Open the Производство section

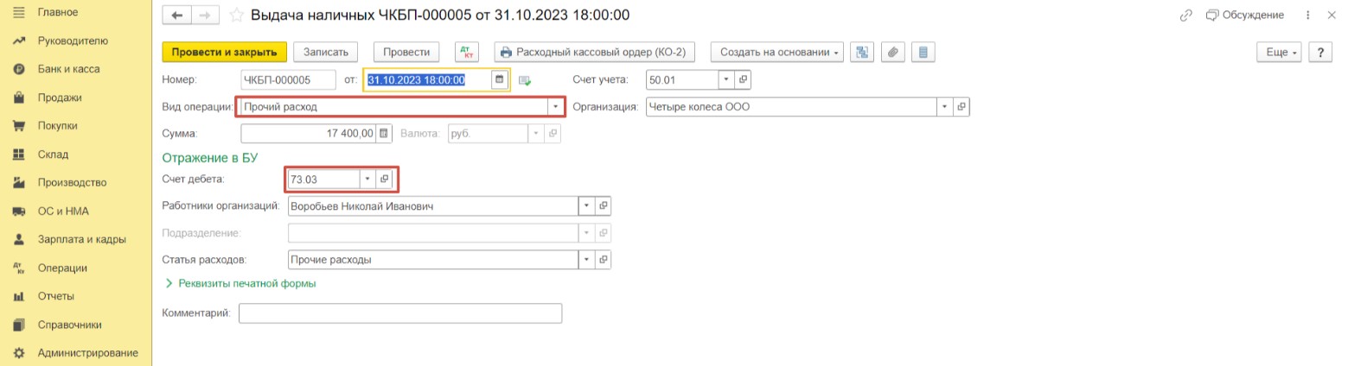click(x=72, y=183)
